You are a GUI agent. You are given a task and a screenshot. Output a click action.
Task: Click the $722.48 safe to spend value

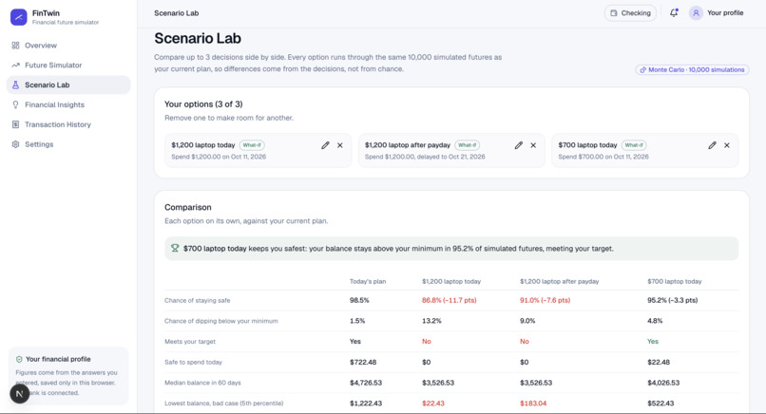pyautogui.click(x=363, y=363)
